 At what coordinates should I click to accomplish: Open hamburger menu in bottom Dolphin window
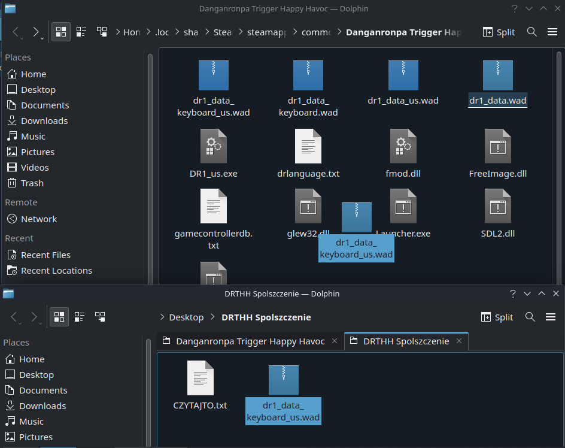point(551,317)
